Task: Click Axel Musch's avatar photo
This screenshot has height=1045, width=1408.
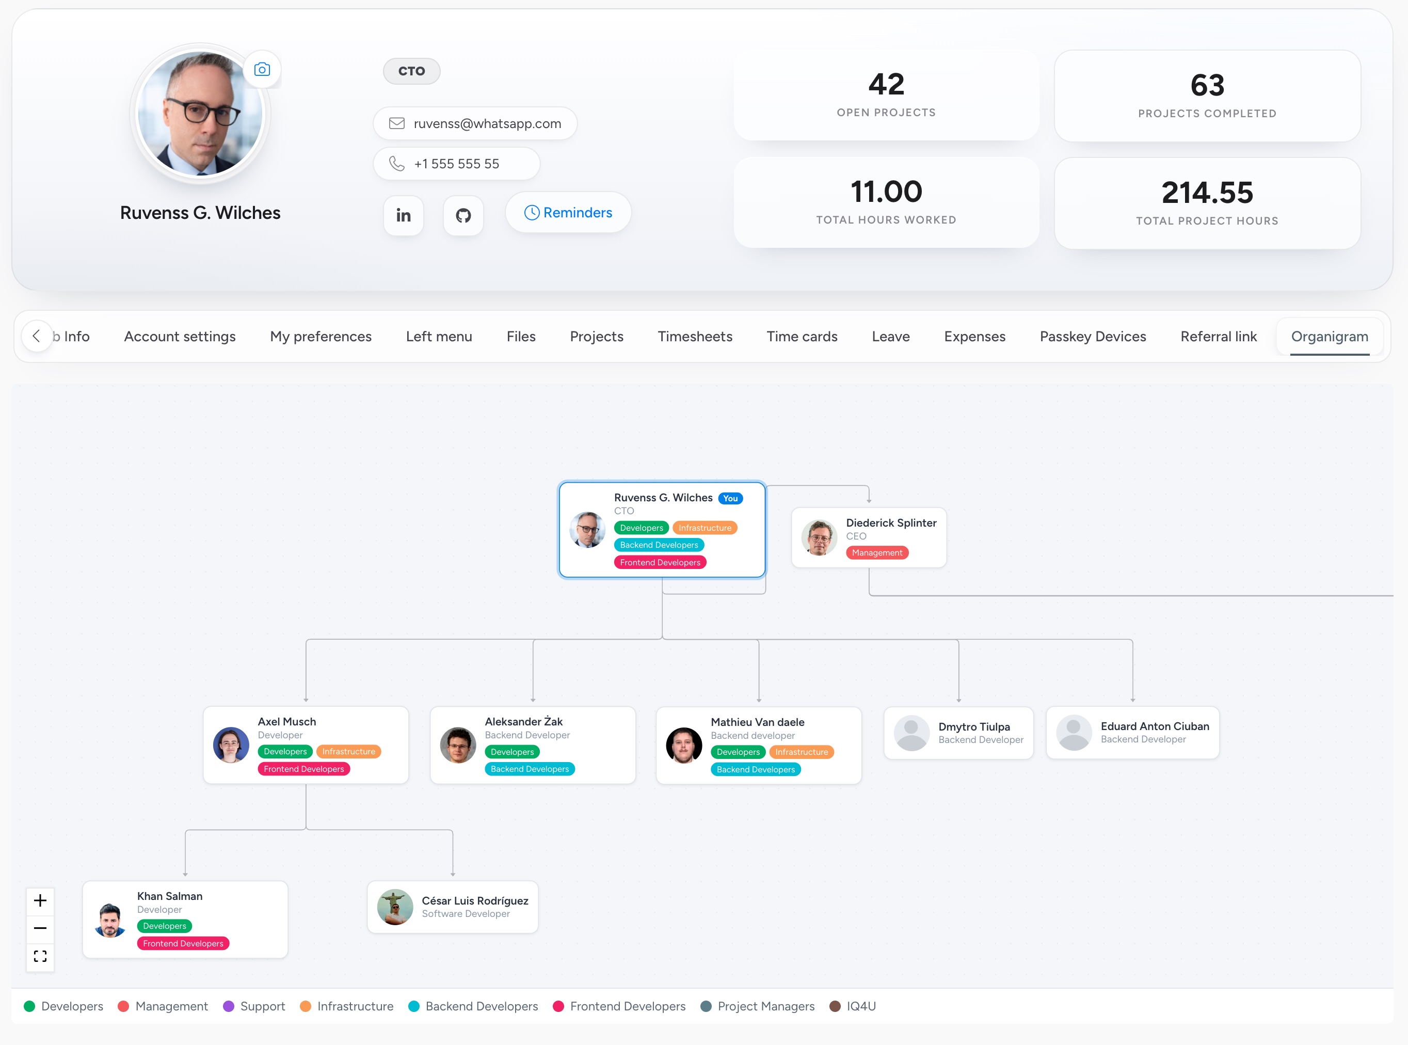Action: tap(231, 745)
